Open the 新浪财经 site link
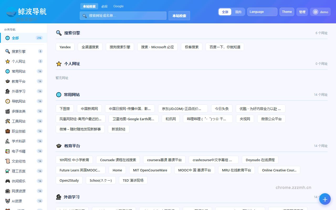Viewport: 336px width, 210px height. (x=119, y=129)
